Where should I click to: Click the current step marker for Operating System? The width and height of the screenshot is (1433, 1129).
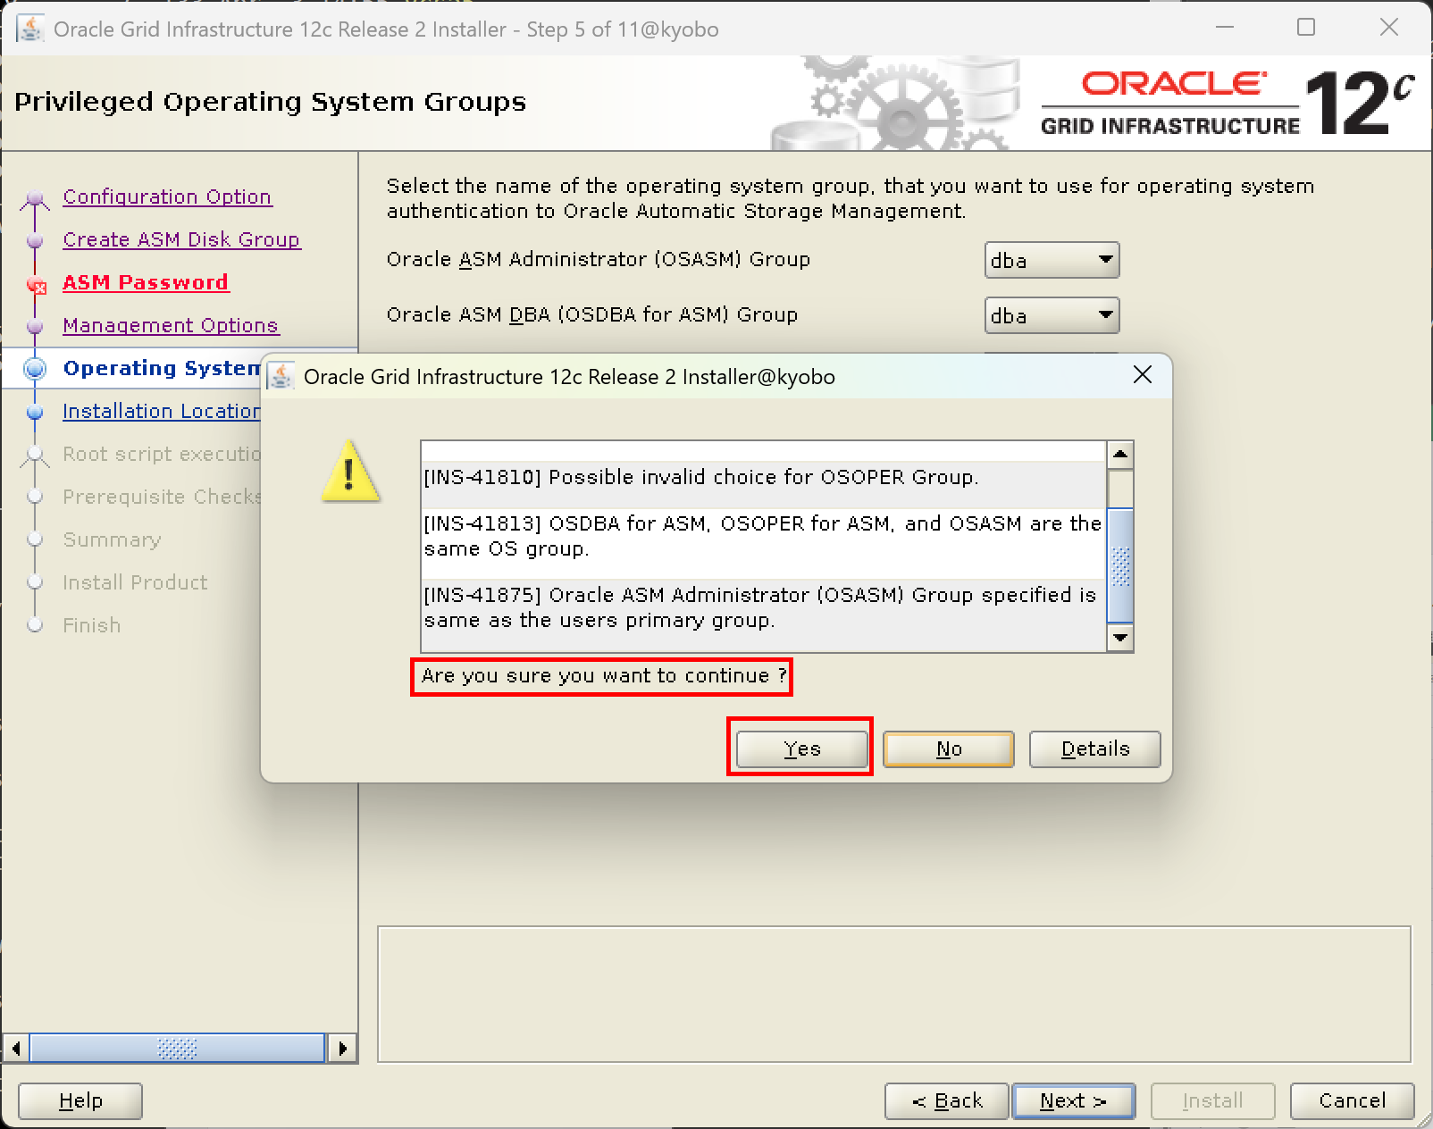click(35, 368)
